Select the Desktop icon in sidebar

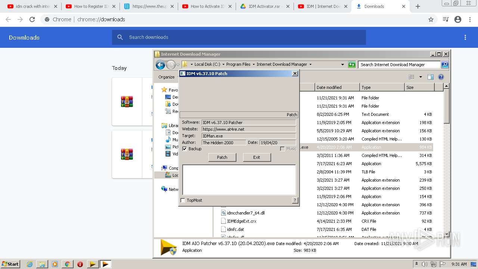click(x=168, y=97)
